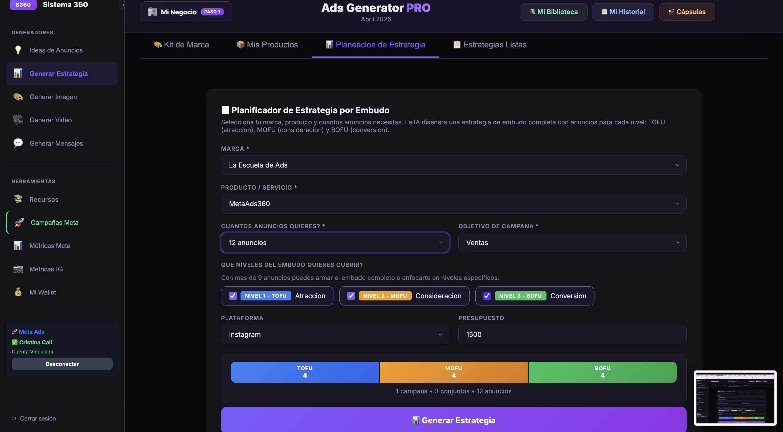The image size is (783, 432).
Task: Switch to the Kit de Marca tab
Action: coord(181,45)
